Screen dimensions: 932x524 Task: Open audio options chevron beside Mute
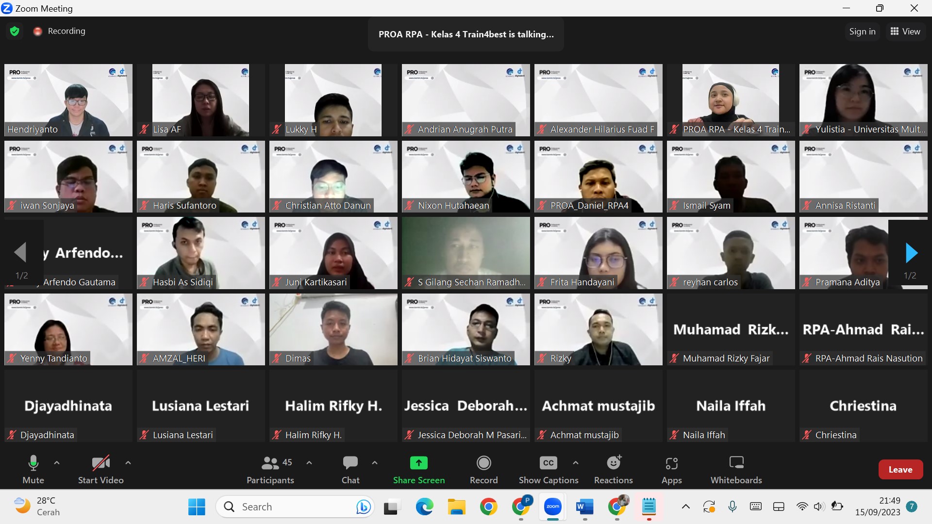tap(56, 463)
